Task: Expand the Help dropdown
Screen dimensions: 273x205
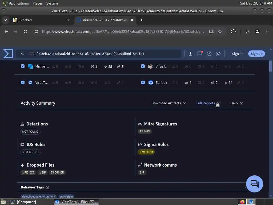Action: (x=236, y=103)
